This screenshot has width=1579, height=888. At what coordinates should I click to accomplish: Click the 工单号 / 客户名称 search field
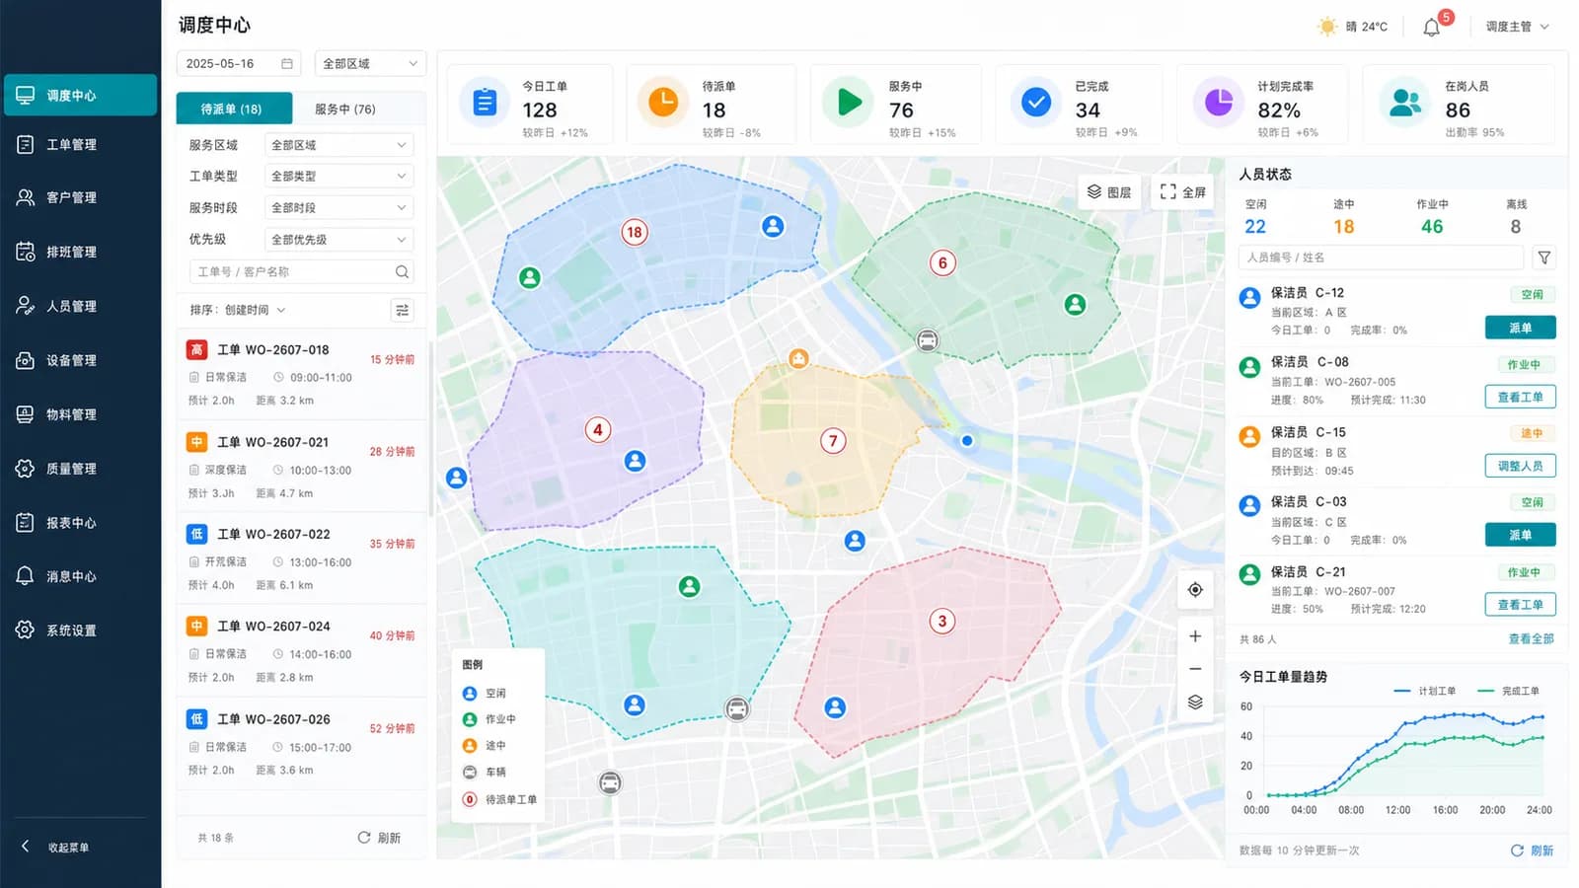click(301, 271)
